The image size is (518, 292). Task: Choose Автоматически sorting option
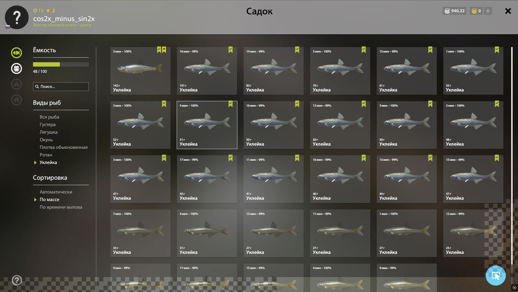(x=56, y=192)
